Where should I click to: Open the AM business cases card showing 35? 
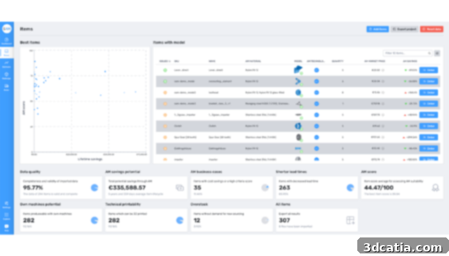click(232, 188)
